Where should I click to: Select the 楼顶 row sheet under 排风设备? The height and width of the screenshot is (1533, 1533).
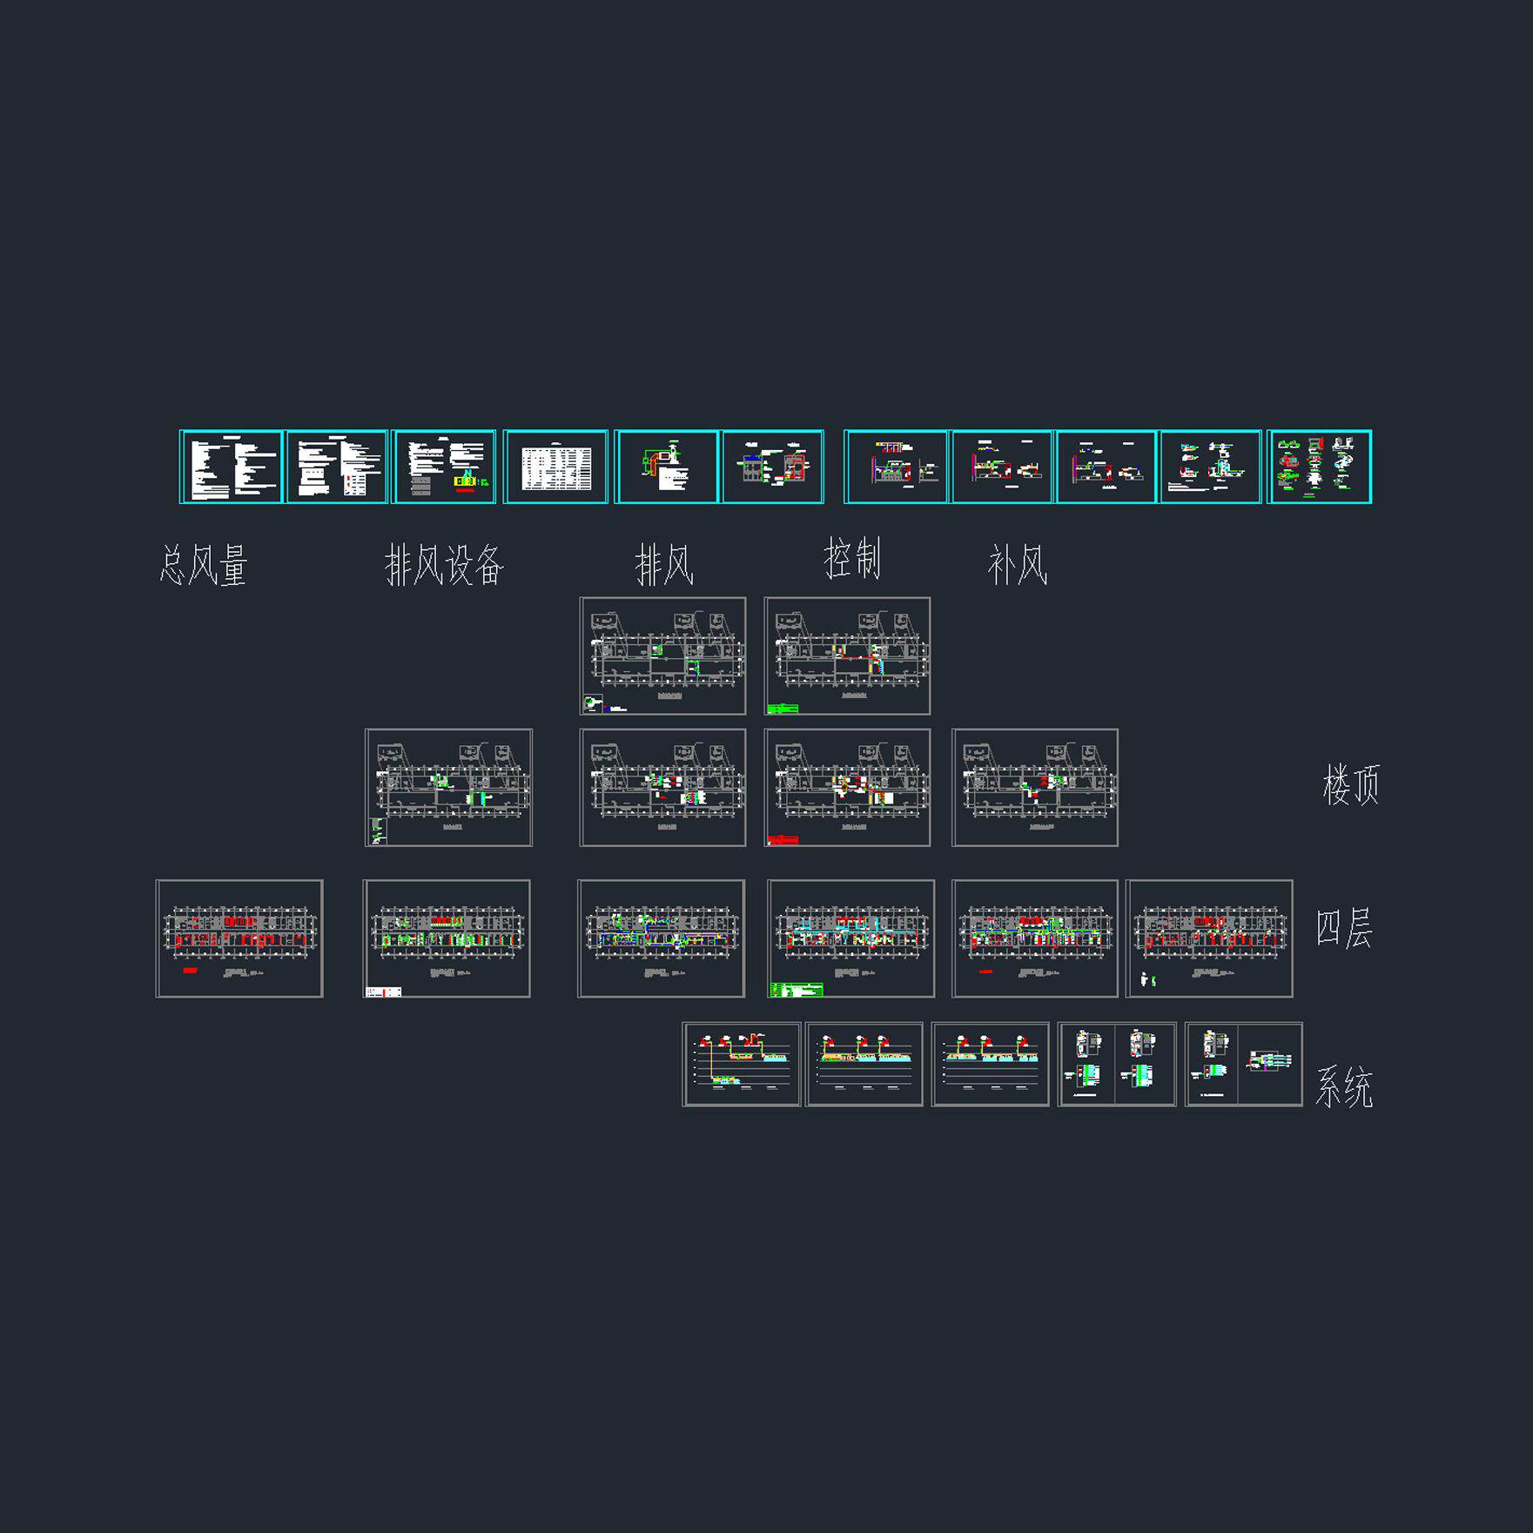[x=448, y=788]
